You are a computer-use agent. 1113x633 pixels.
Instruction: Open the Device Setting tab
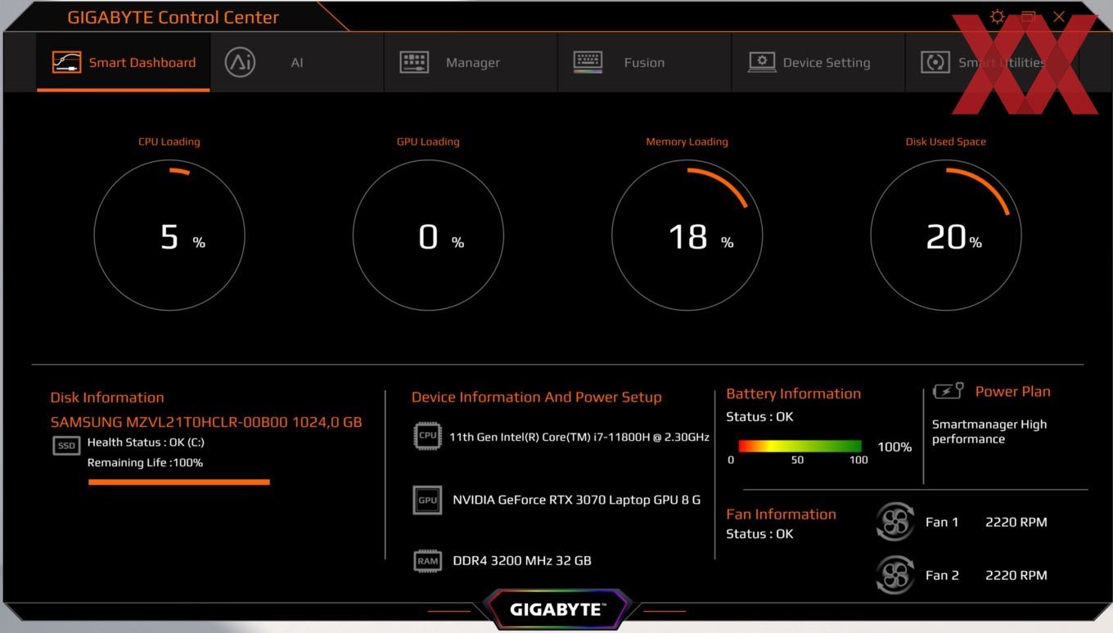click(x=818, y=62)
